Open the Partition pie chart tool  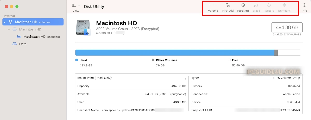click(243, 5)
